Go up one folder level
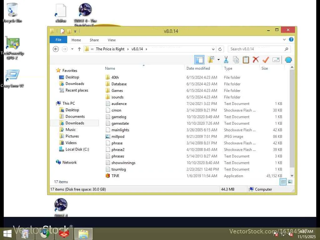The height and width of the screenshot is (240, 320). (79, 49)
